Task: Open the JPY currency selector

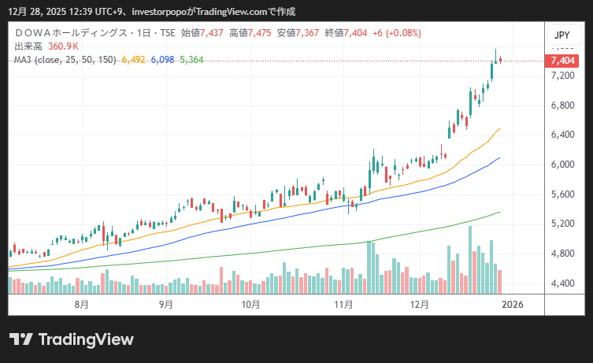Action: 561,35
